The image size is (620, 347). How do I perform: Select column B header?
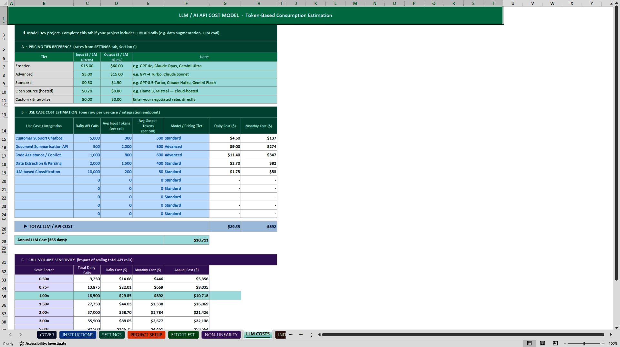(44, 3)
